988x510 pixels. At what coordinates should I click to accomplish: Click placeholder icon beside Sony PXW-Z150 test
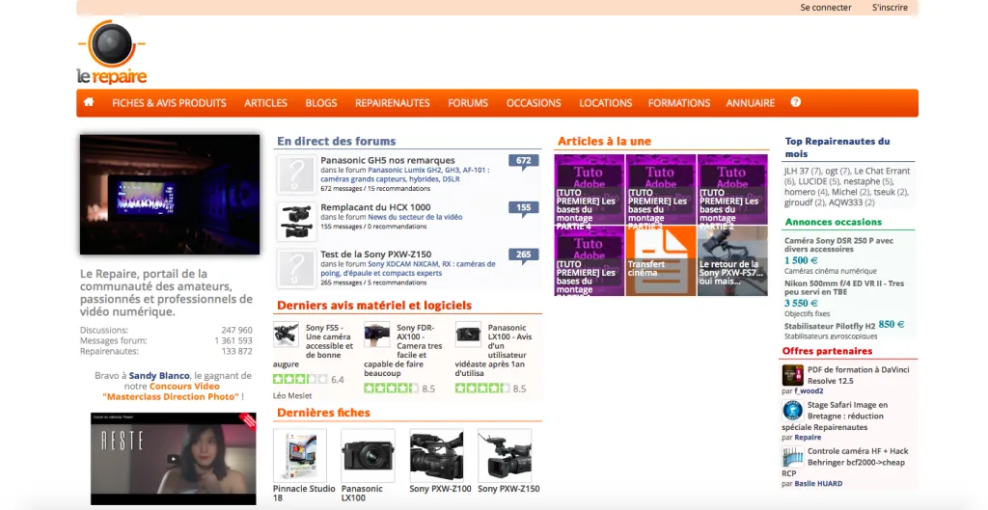[x=297, y=269]
